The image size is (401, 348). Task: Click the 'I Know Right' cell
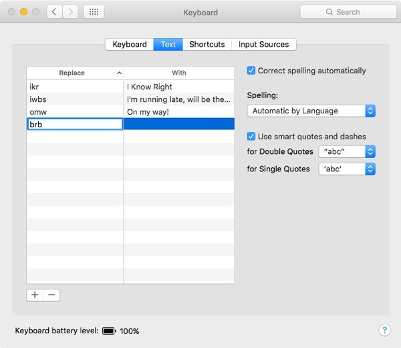(179, 87)
